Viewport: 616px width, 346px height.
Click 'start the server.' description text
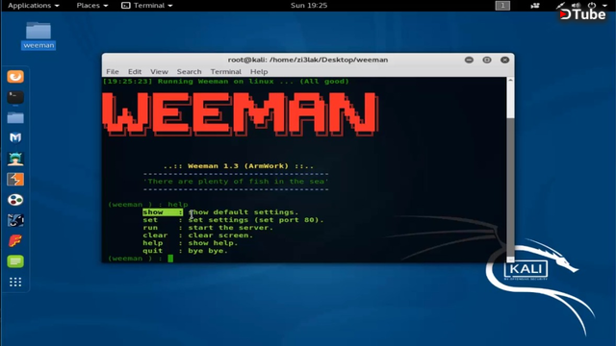click(x=230, y=228)
